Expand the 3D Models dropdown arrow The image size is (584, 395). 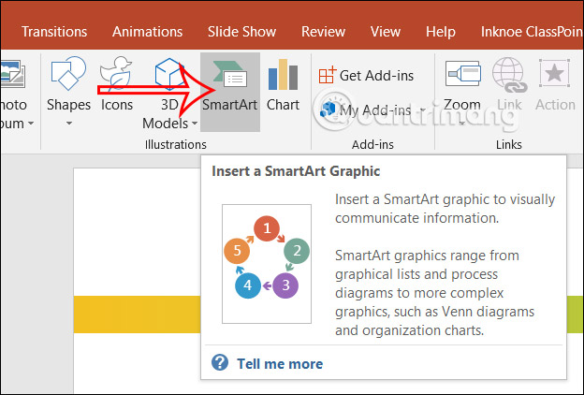click(x=195, y=124)
